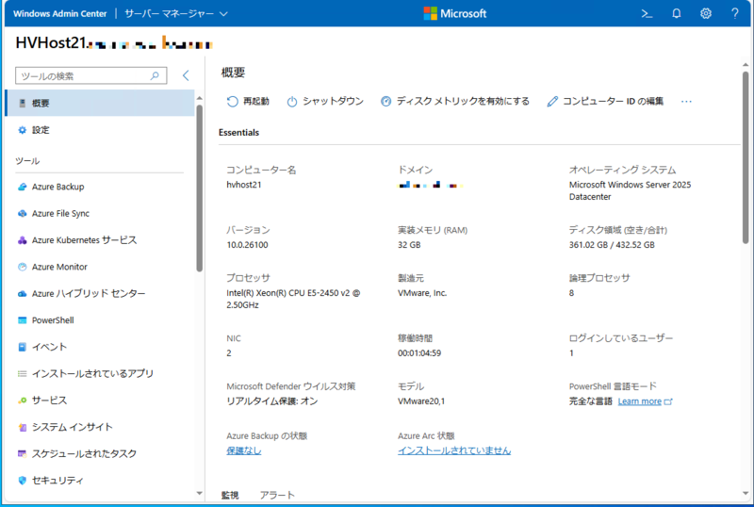Click sidebar scroll down arrow
754x507 pixels.
(200, 493)
